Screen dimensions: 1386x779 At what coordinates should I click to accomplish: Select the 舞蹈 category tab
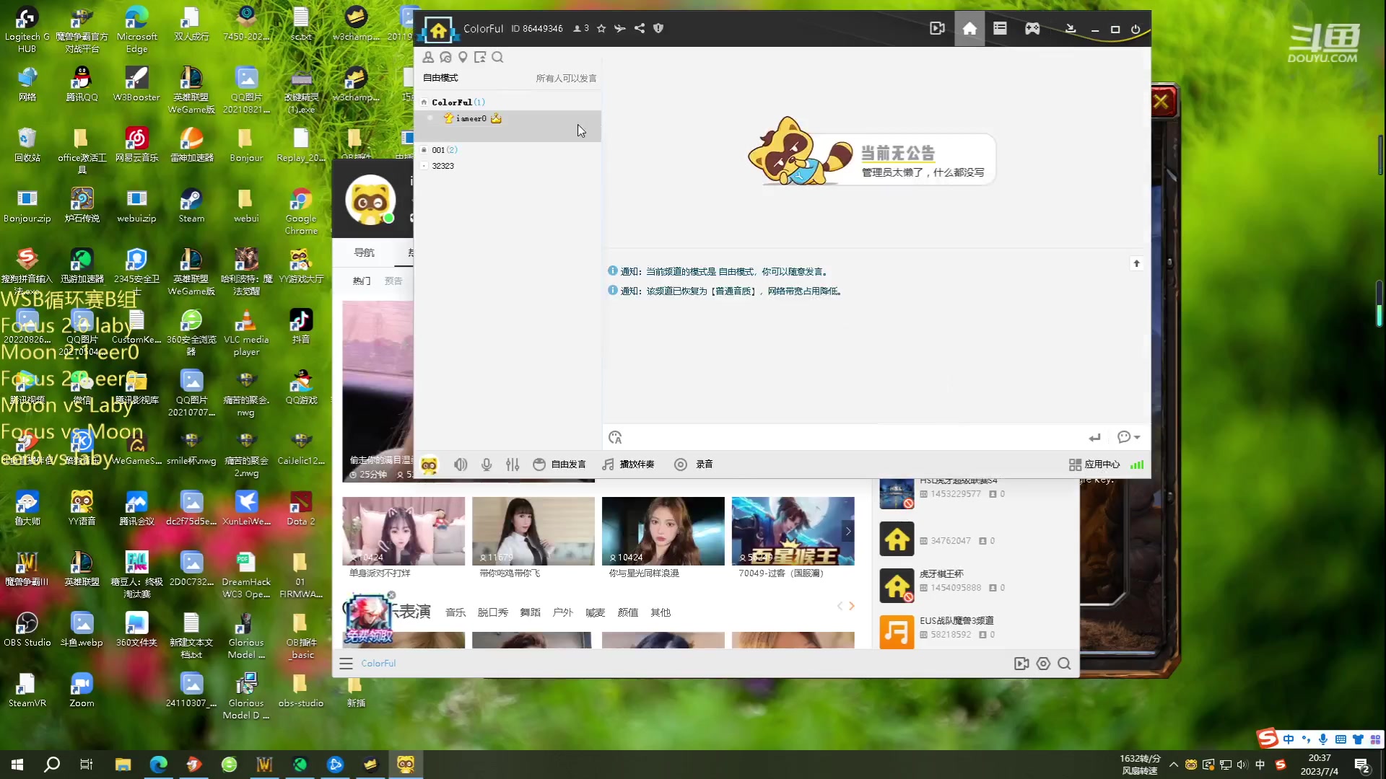[x=530, y=612]
